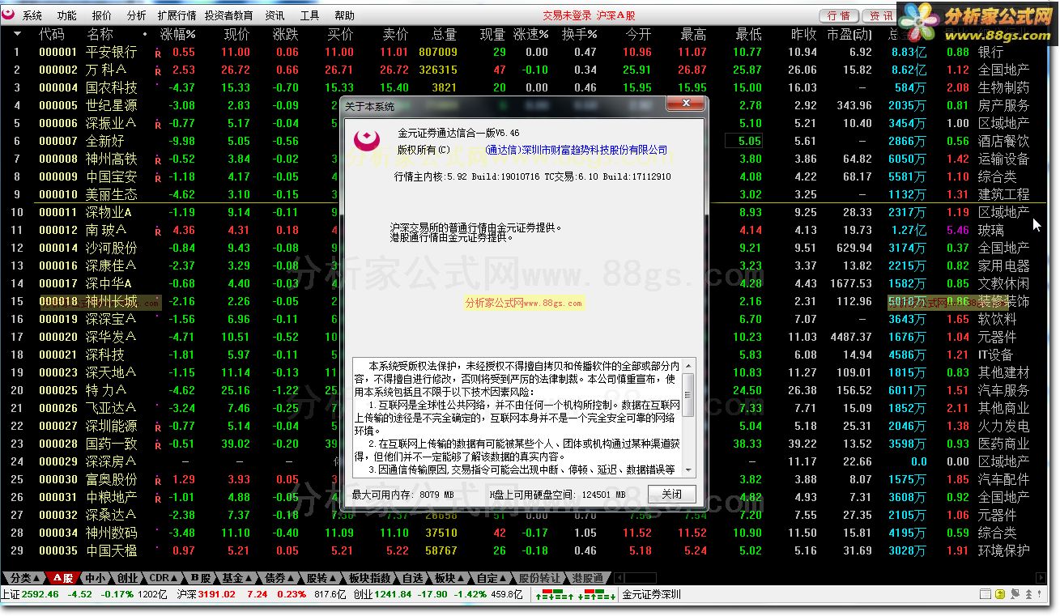This screenshot has height=616, width=1060.
Task: Select the A股 tab
Action: [63, 578]
